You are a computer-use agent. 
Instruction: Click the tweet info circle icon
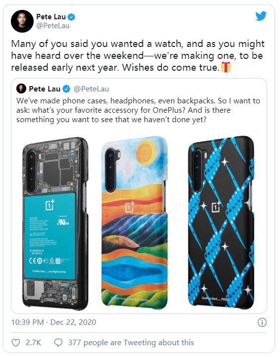[x=262, y=322]
